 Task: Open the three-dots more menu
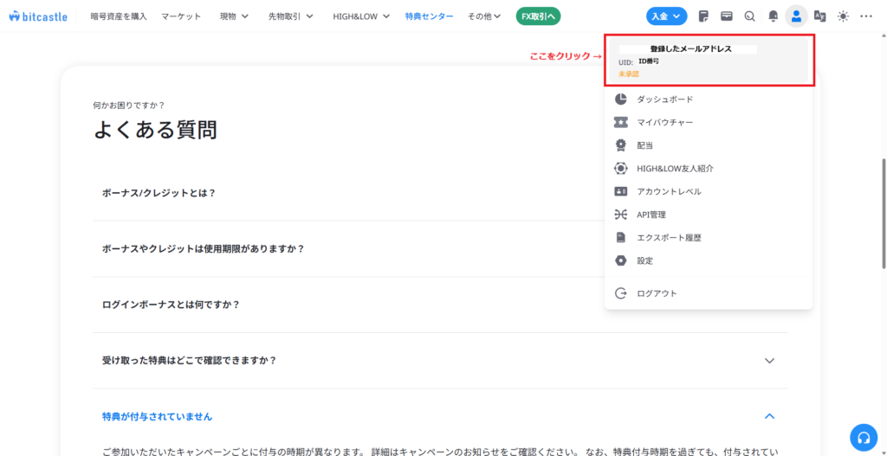click(866, 16)
